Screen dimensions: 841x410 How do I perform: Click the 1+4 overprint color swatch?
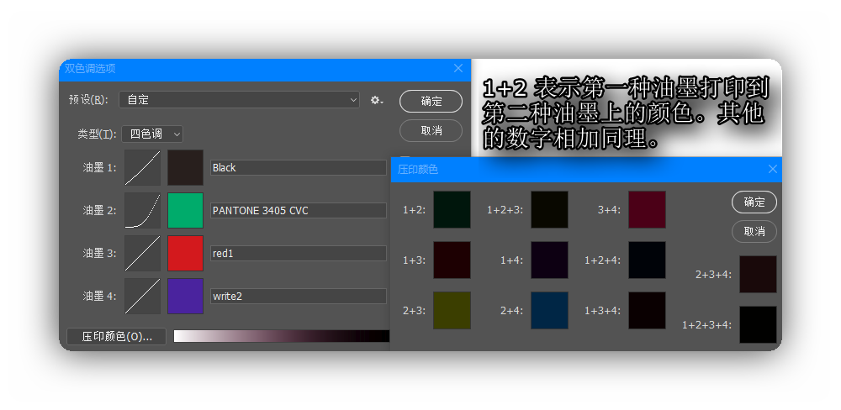(x=550, y=260)
